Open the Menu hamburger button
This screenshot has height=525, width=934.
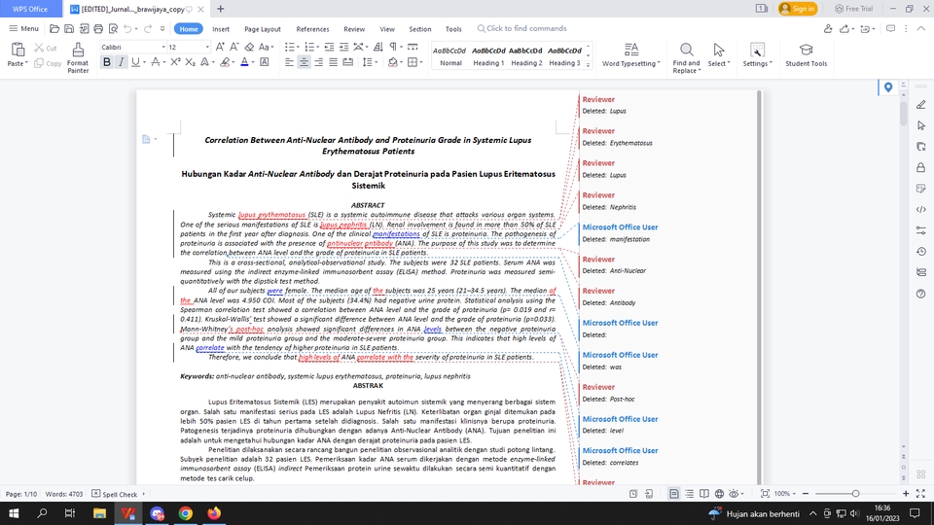point(23,28)
